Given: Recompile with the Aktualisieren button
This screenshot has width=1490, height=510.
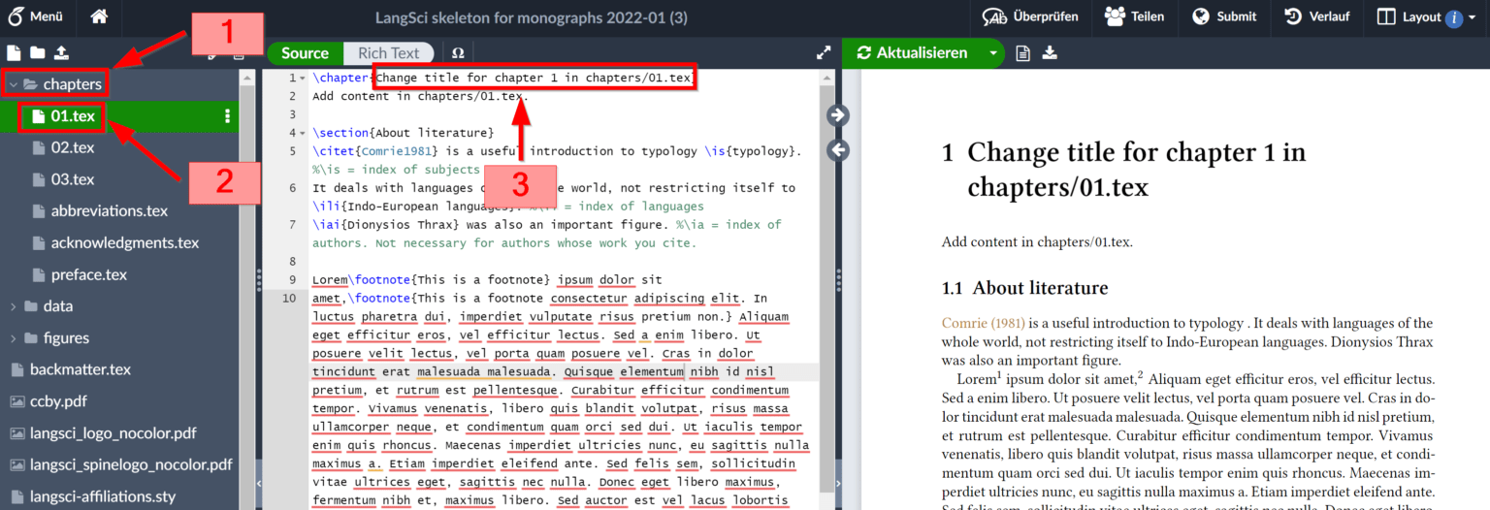Looking at the screenshot, I should click(913, 53).
